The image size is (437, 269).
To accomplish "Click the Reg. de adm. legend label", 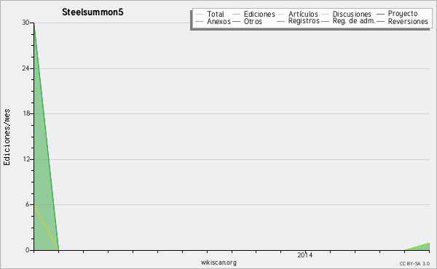I will tap(354, 21).
